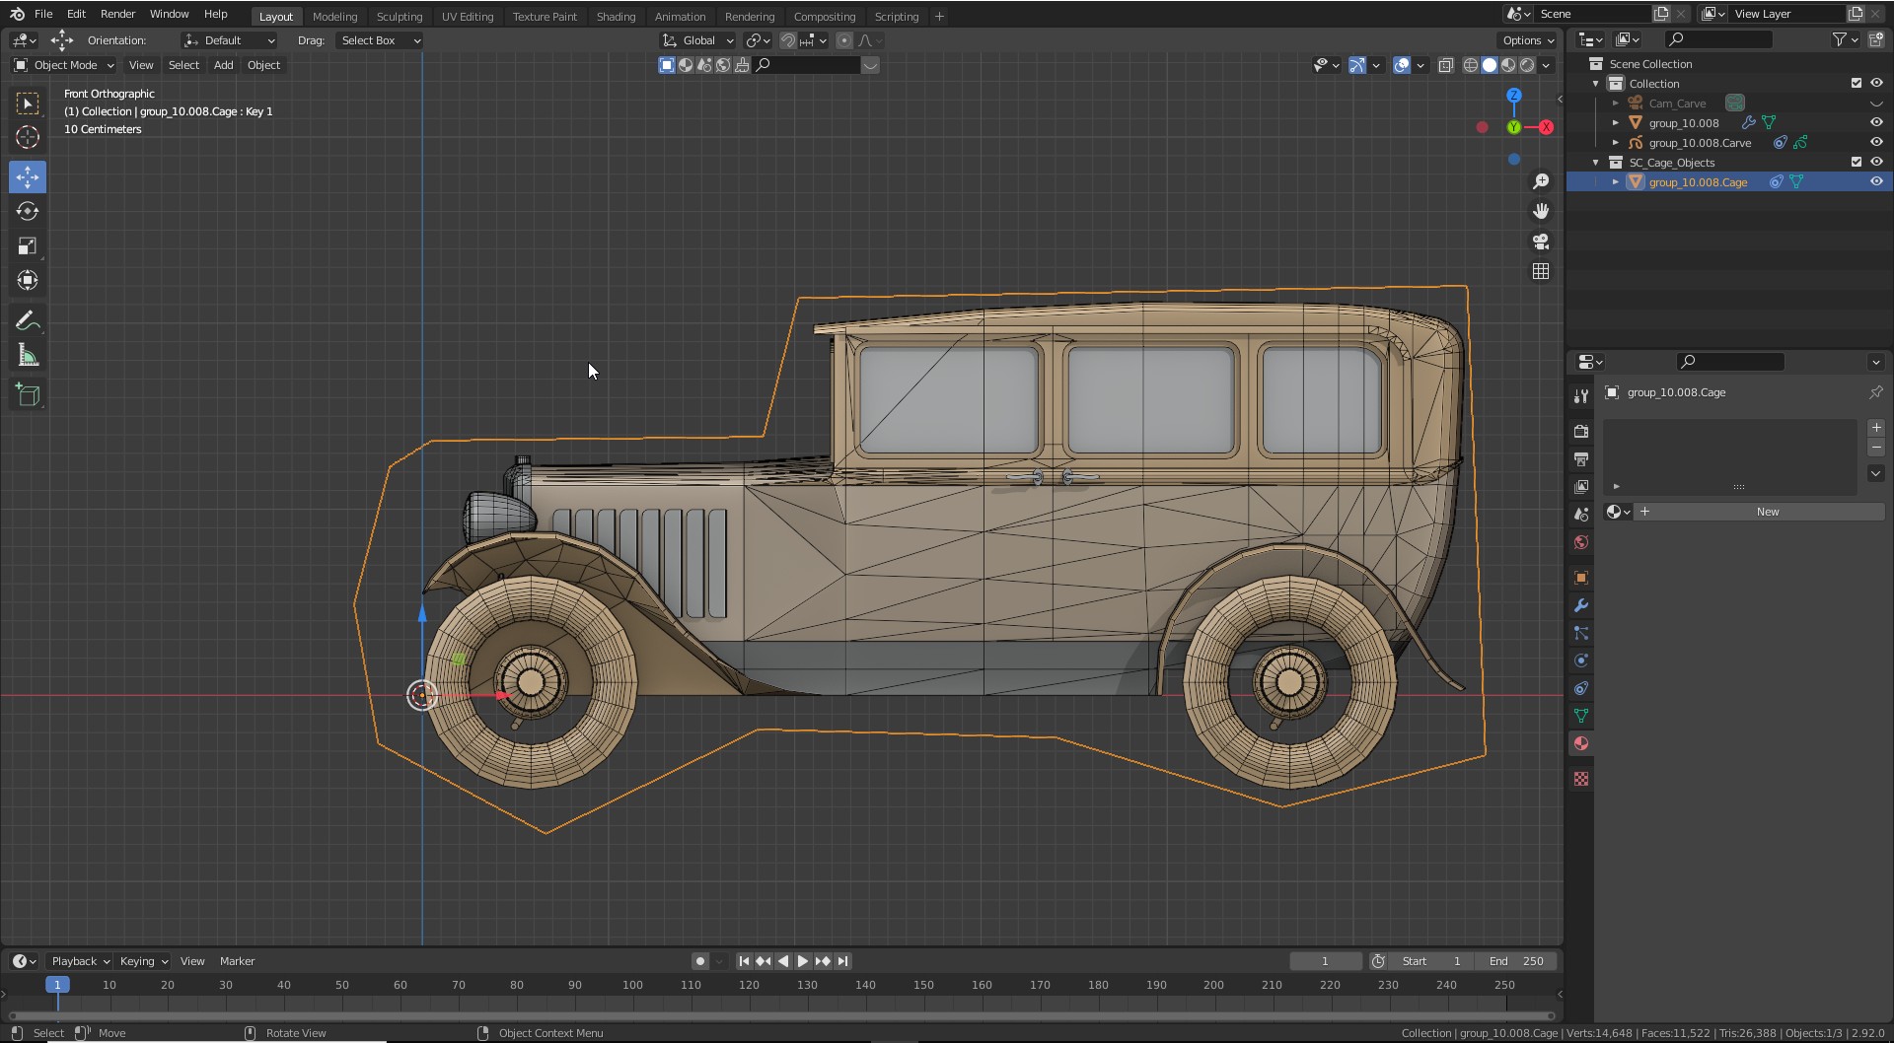The width and height of the screenshot is (1894, 1043).
Task: Play the animation forward
Action: (x=803, y=961)
